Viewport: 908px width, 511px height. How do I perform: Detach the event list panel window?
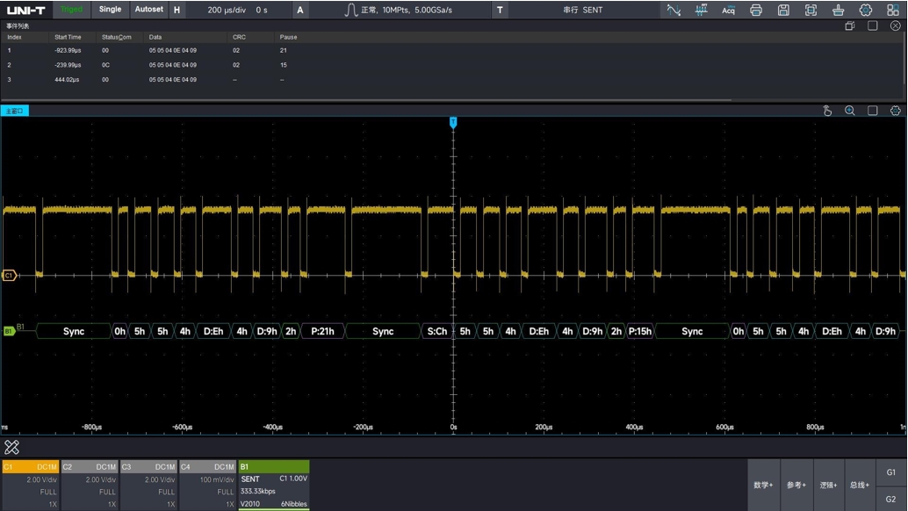pyautogui.click(x=849, y=26)
